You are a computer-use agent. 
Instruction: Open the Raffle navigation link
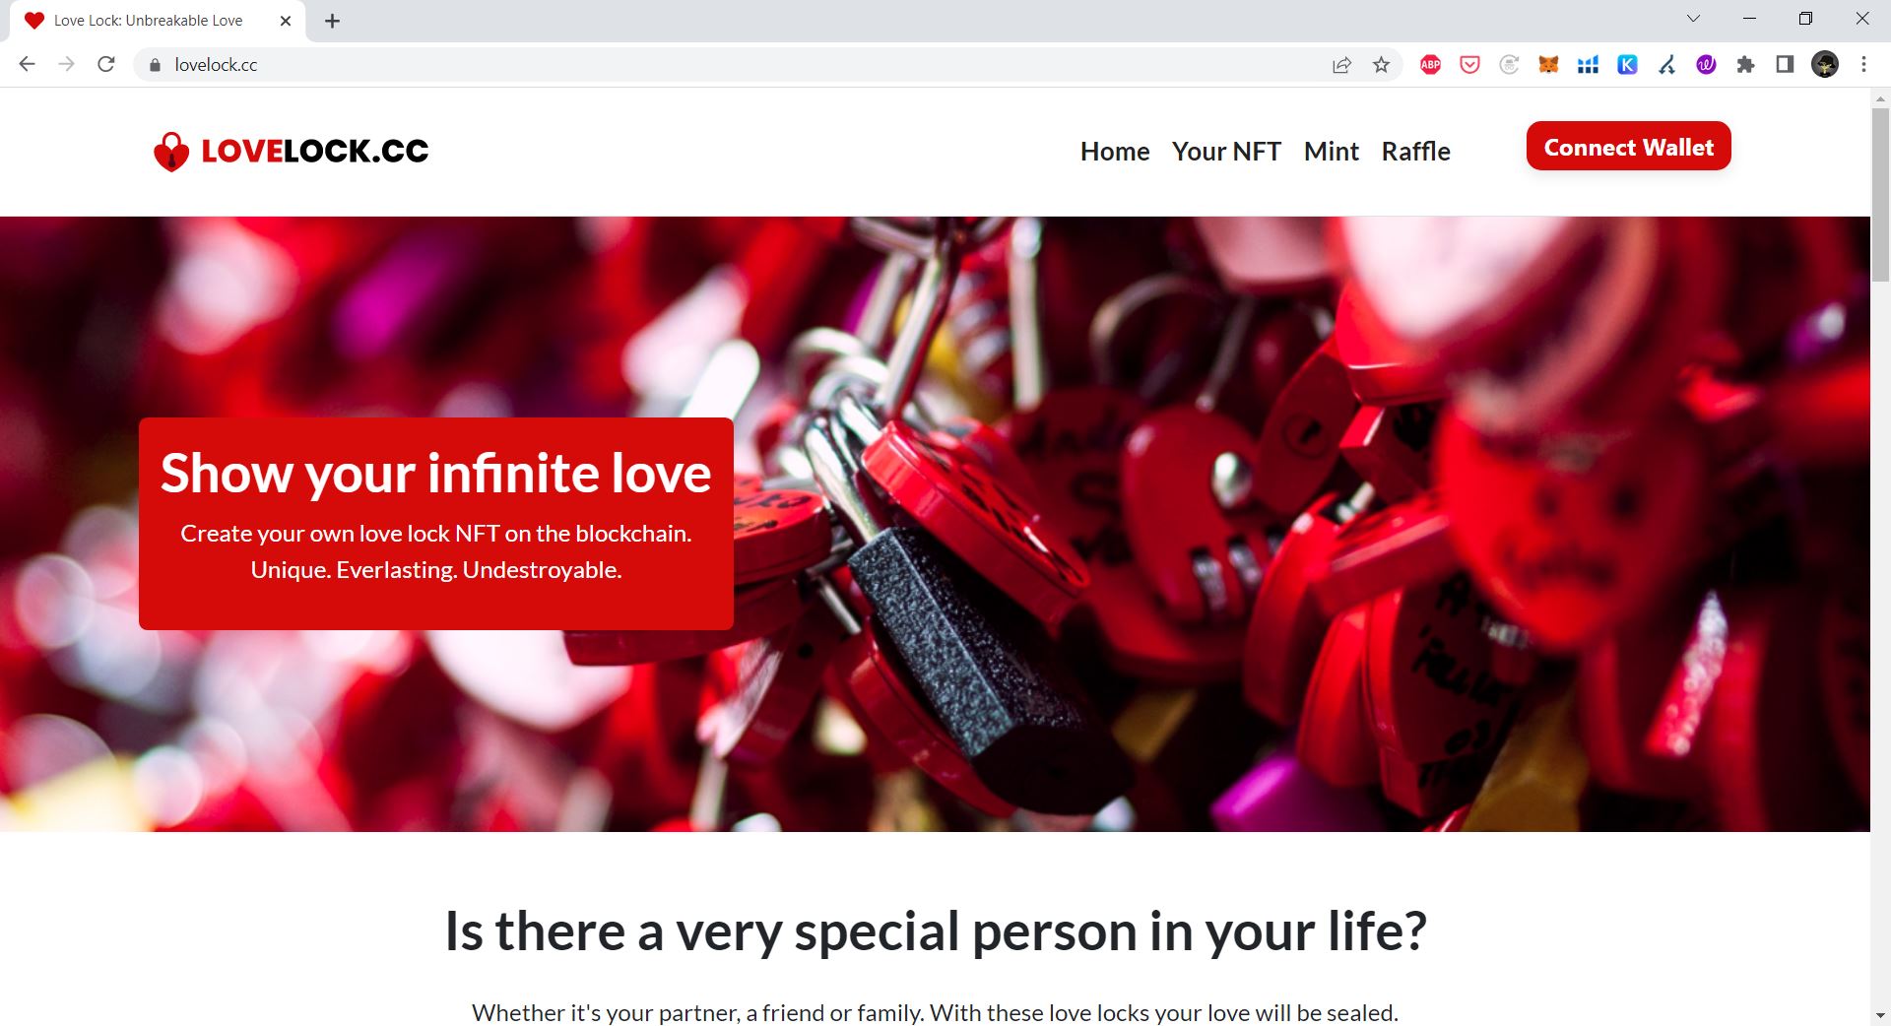(1415, 152)
